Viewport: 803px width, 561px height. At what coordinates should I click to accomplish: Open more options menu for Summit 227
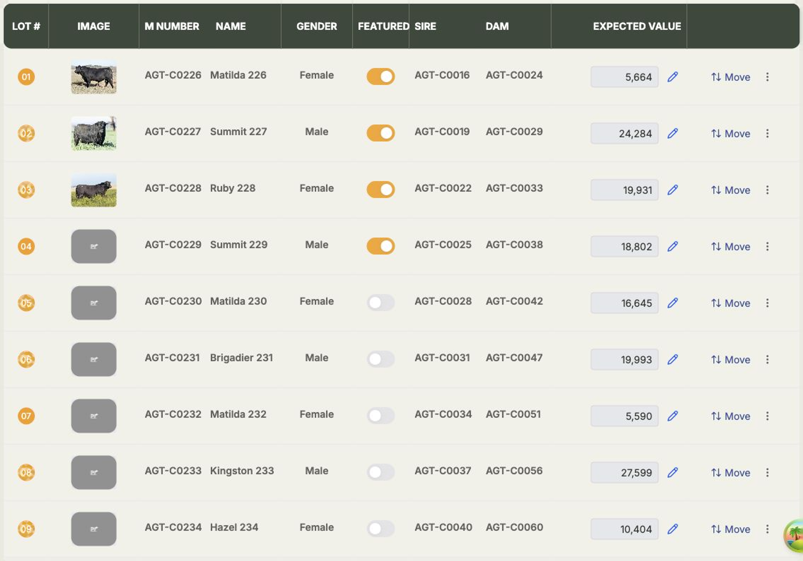[767, 133]
